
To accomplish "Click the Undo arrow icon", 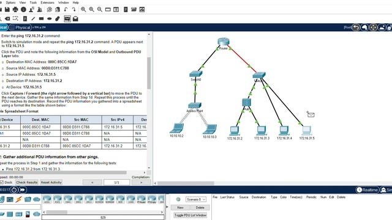I will 66,10.
